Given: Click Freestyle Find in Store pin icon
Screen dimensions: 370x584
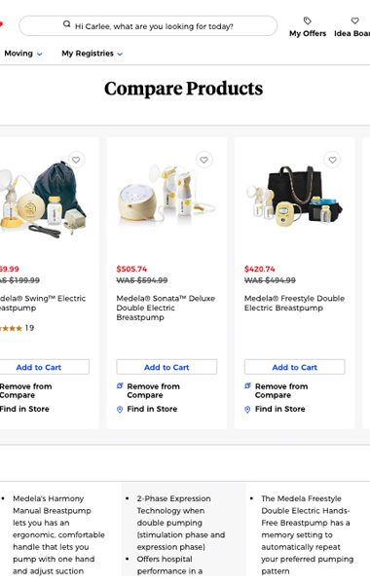Looking at the screenshot, I should click(247, 410).
